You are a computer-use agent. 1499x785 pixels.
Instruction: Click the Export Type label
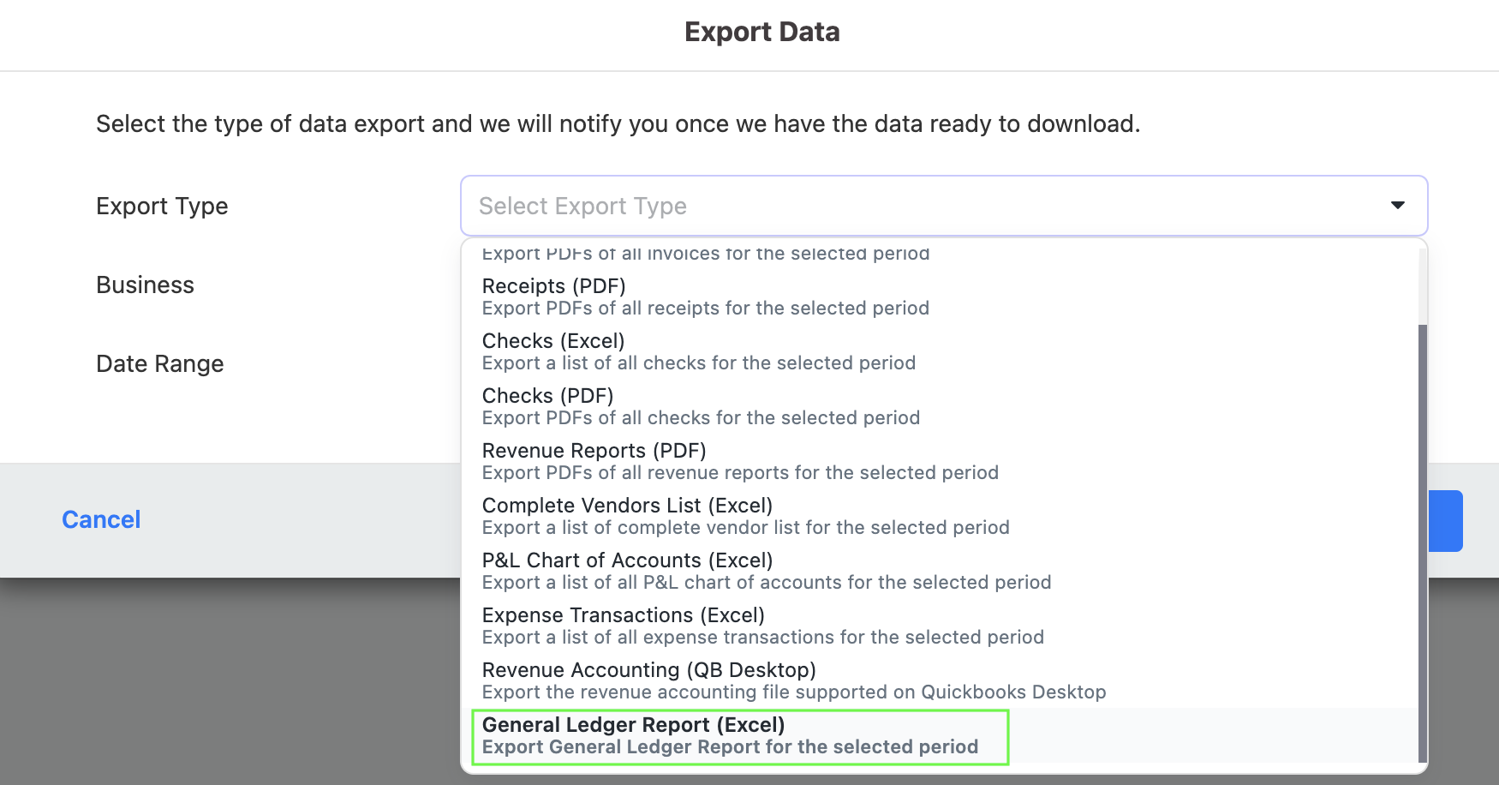(162, 206)
